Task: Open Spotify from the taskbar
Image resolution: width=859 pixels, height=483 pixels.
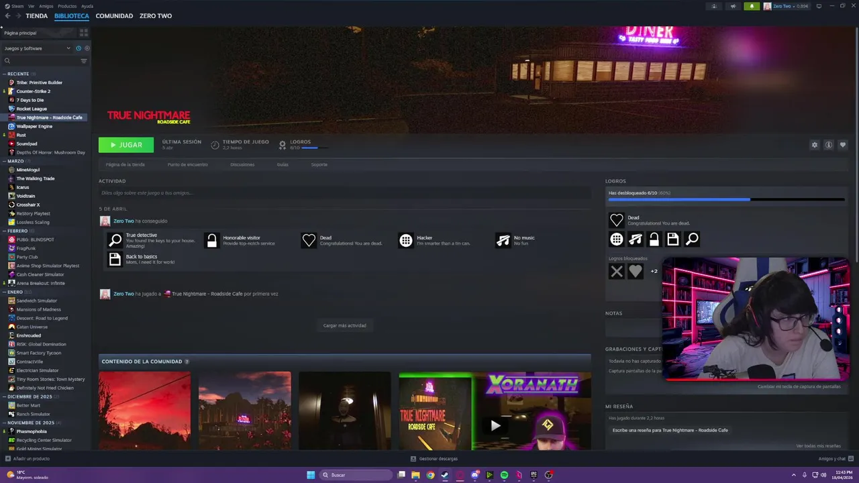Action: tap(504, 475)
